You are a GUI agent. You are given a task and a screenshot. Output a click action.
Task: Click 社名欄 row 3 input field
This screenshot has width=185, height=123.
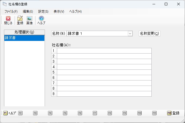(104, 62)
